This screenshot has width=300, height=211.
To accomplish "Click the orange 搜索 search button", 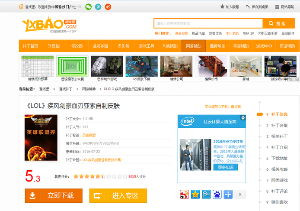I will pos(278,23).
